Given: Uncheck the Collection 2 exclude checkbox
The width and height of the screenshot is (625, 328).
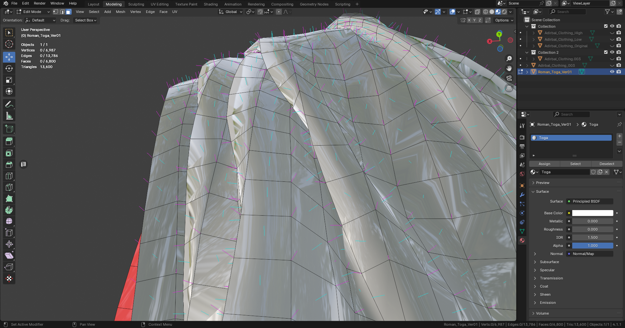Looking at the screenshot, I should [x=606, y=52].
